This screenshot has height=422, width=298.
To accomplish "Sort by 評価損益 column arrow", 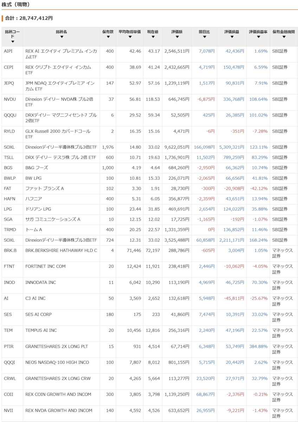I will point(232,37).
